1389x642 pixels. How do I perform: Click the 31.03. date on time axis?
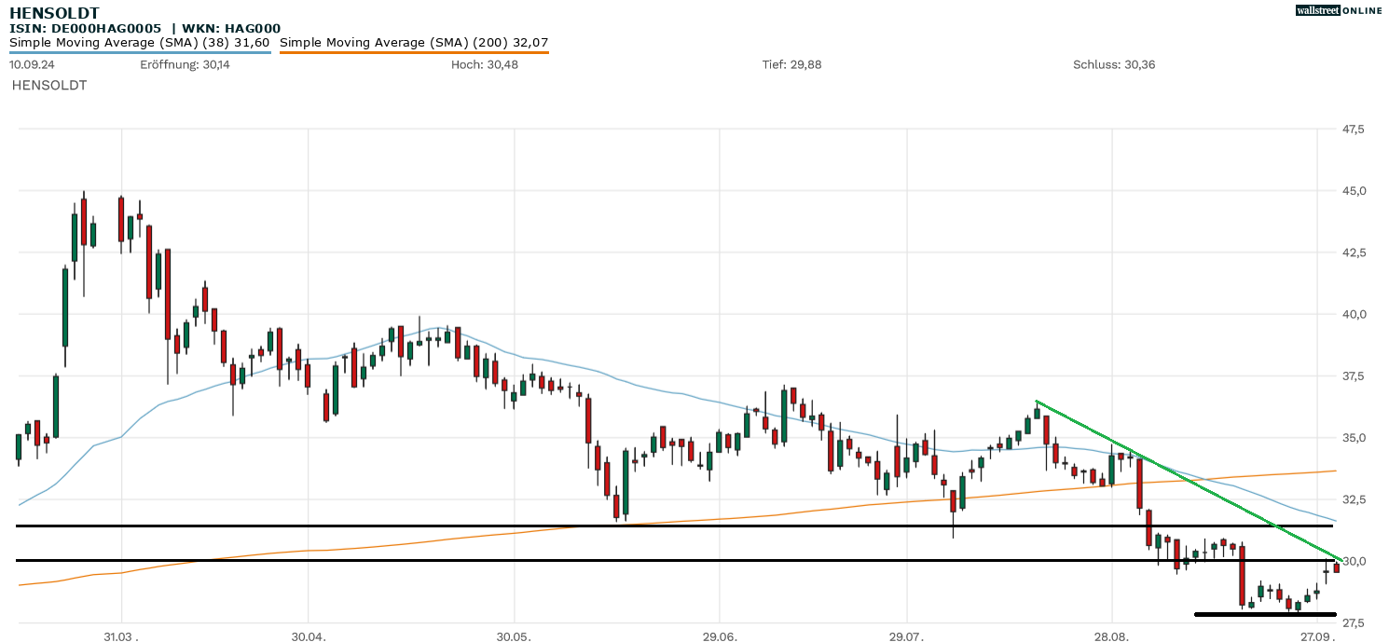(121, 636)
